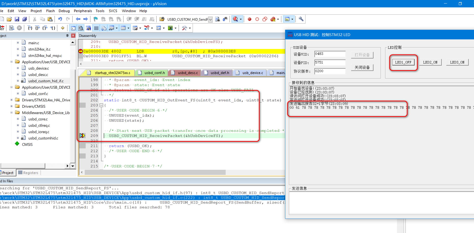Open the search history dropdown next to USBD_CUSTOM_HID_SendF
474x233 pixels.
[x=210, y=19]
